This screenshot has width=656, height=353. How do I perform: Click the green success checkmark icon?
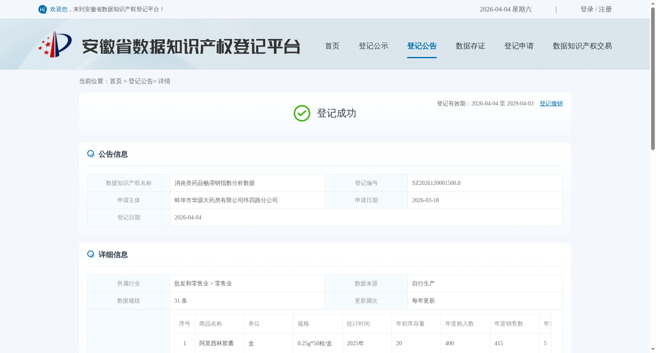click(302, 113)
